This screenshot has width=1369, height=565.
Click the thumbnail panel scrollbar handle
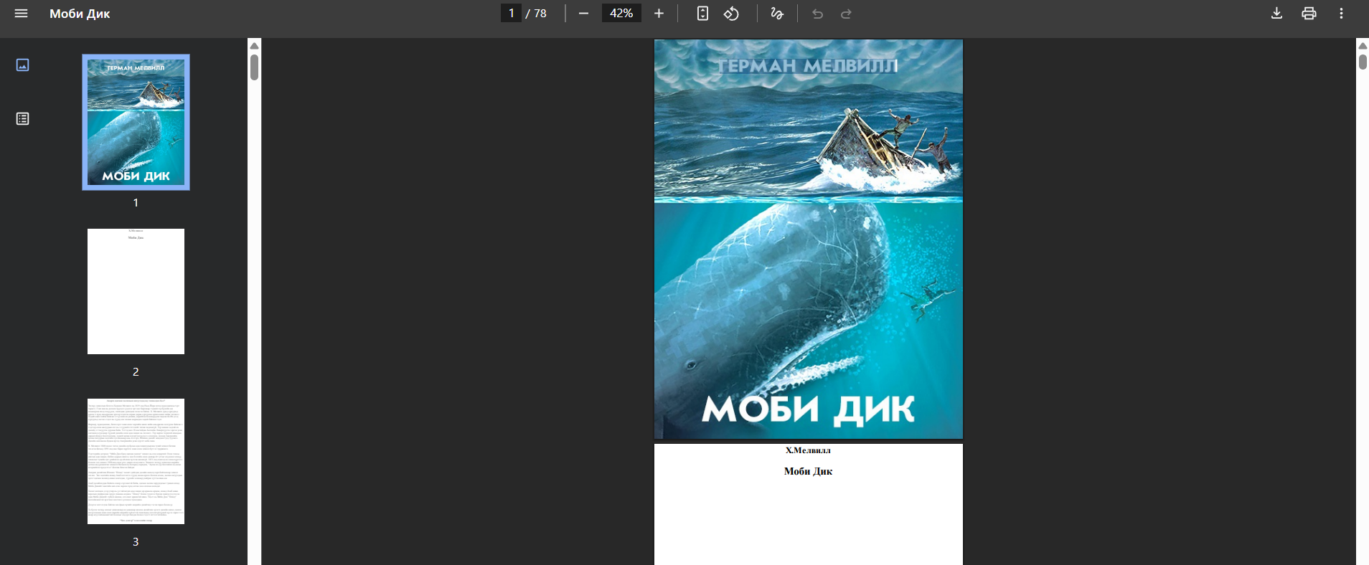click(x=254, y=67)
